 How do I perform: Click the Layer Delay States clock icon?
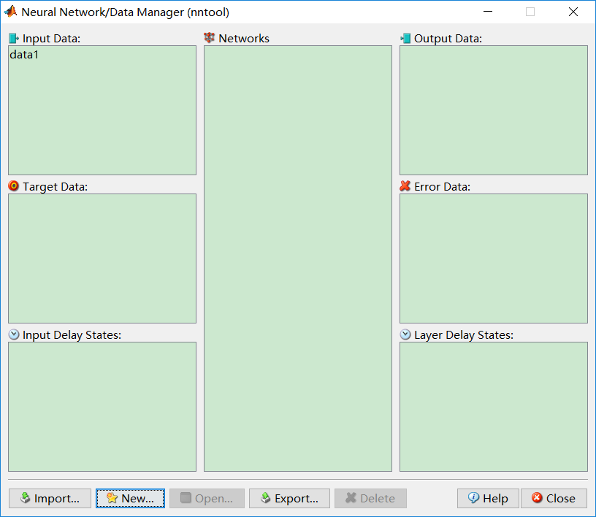[405, 334]
